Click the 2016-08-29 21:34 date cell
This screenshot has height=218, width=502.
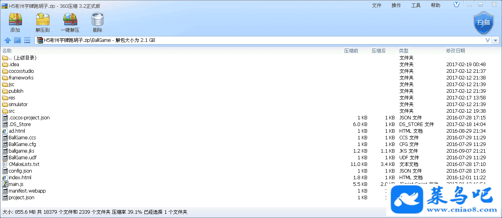pos(466,131)
